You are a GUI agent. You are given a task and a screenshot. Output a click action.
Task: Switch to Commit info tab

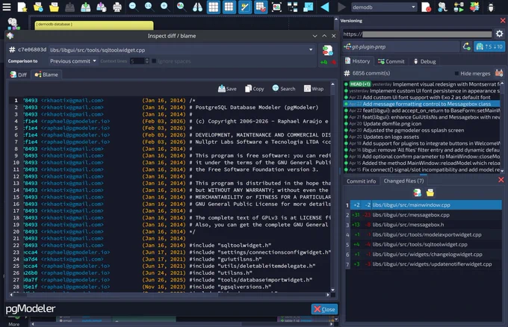[362, 181]
